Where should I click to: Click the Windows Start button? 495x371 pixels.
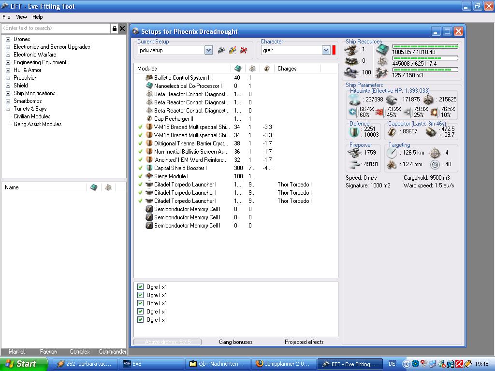tap(24, 364)
